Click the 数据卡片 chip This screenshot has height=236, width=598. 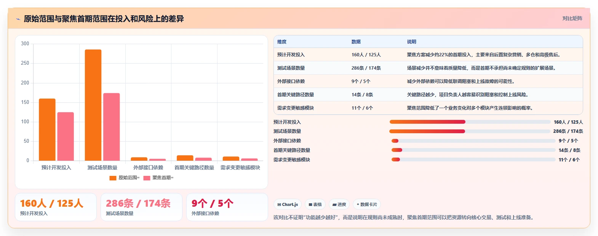366,204
